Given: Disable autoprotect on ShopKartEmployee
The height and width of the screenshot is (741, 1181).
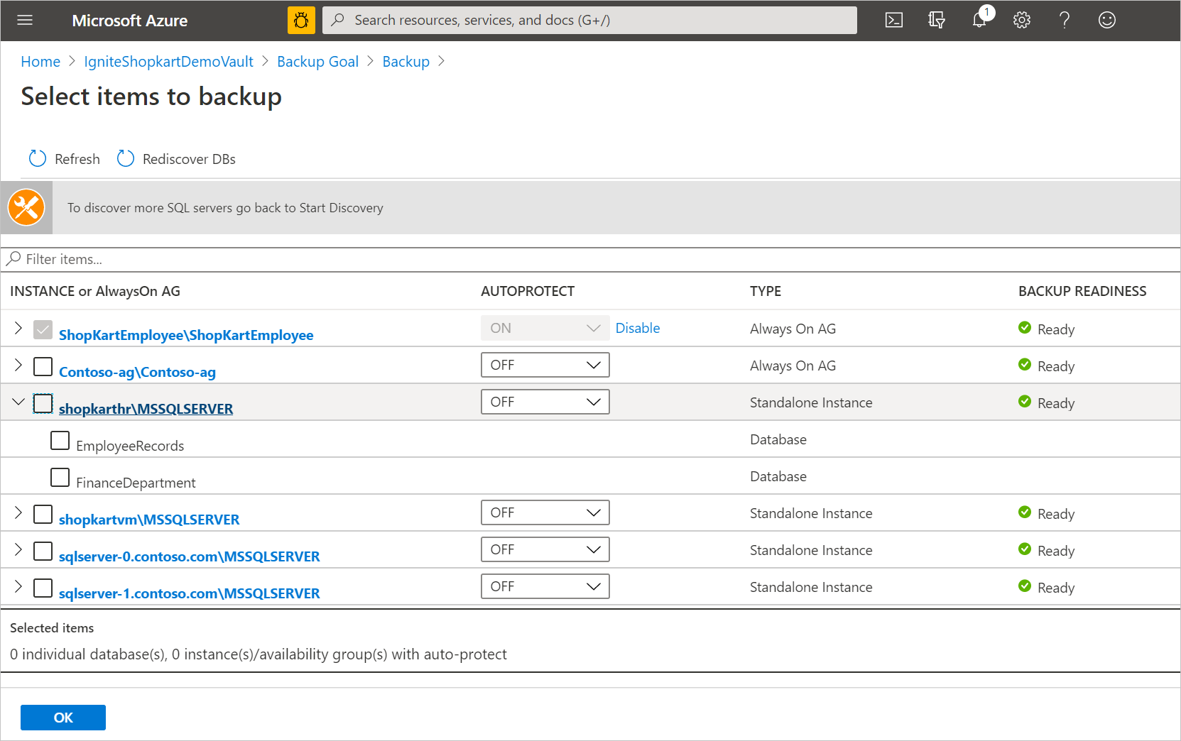Looking at the screenshot, I should point(637,328).
